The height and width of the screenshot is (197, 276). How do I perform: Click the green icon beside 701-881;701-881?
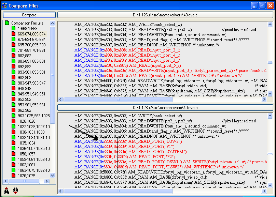click(14, 50)
